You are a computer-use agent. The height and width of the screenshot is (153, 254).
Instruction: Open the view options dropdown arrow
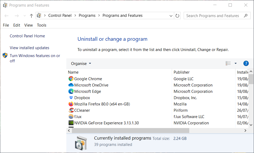235,63
